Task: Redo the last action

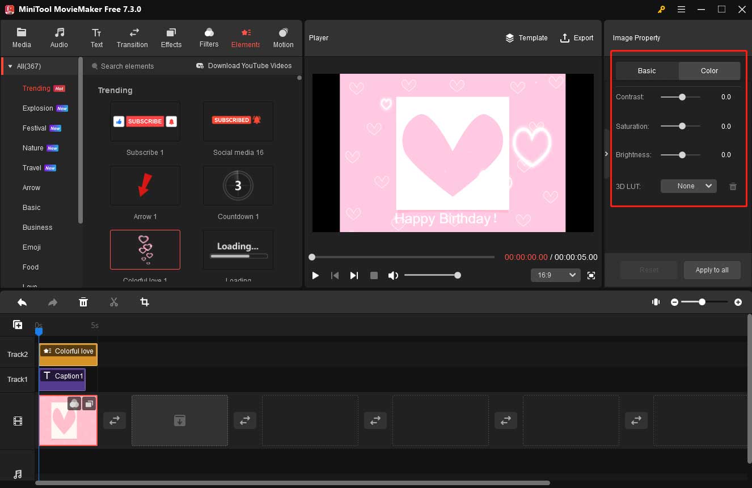Action: pos(53,302)
